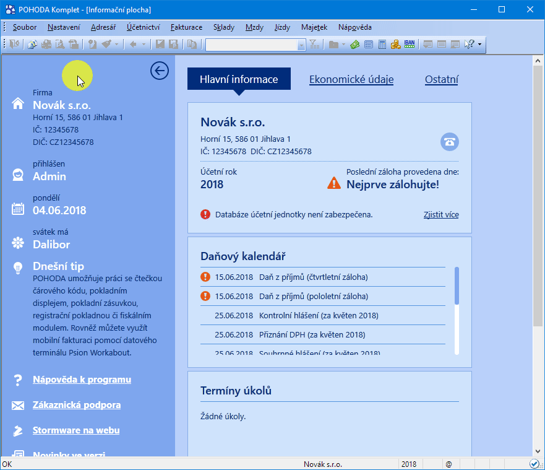Click the green banknotes toolbar icon
Image resolution: width=545 pixels, height=470 pixels.
[355, 44]
